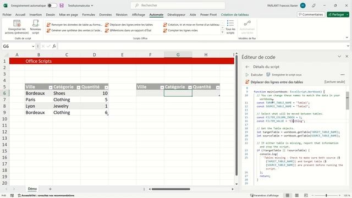Open Quantité filter dropdown in right table
352x198 pixels.
tap(218, 87)
